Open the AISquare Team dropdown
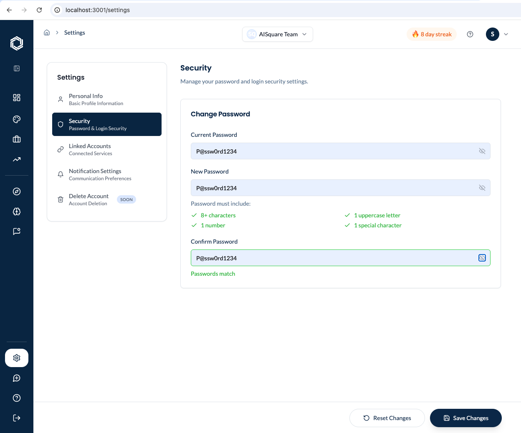Image resolution: width=521 pixels, height=433 pixels. coord(278,34)
